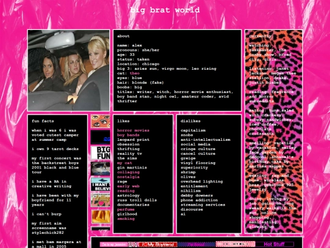330x248 pixels.
Task: Click the about heading
Action: 123,36
